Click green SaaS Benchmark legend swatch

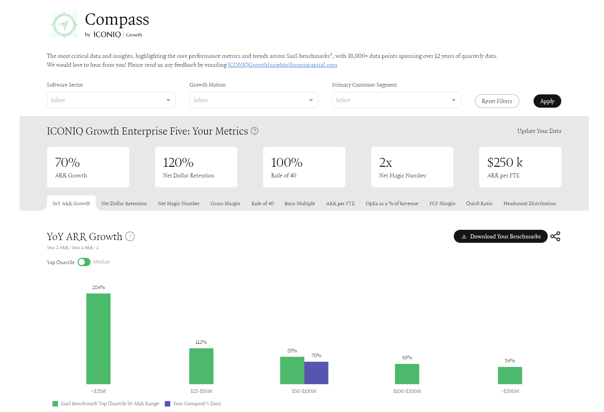(x=55, y=404)
